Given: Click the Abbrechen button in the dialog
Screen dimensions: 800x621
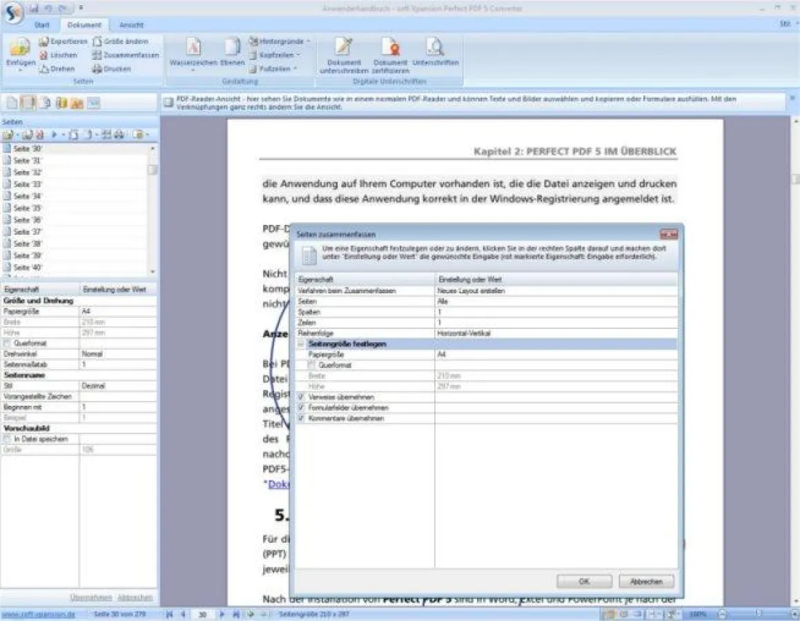Looking at the screenshot, I should tap(645, 582).
